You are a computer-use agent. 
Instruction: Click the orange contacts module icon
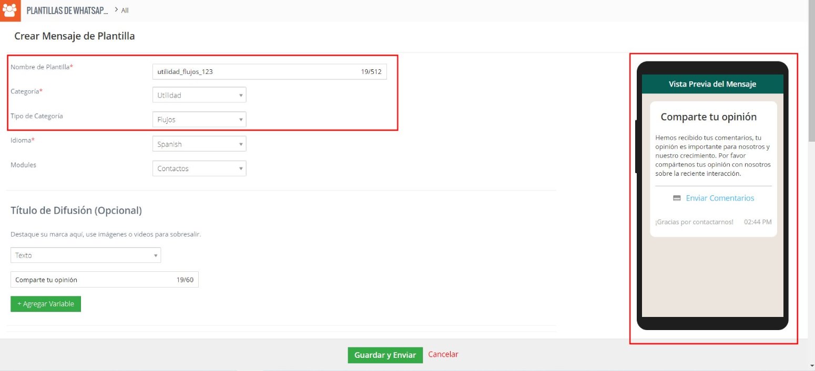[10, 10]
